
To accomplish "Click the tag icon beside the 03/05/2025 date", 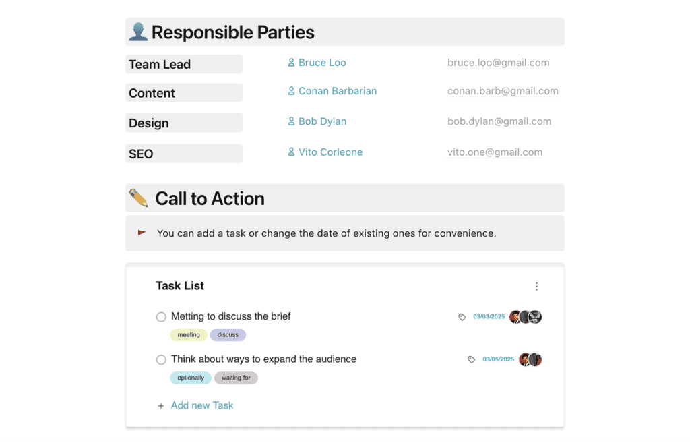I will 472,359.
